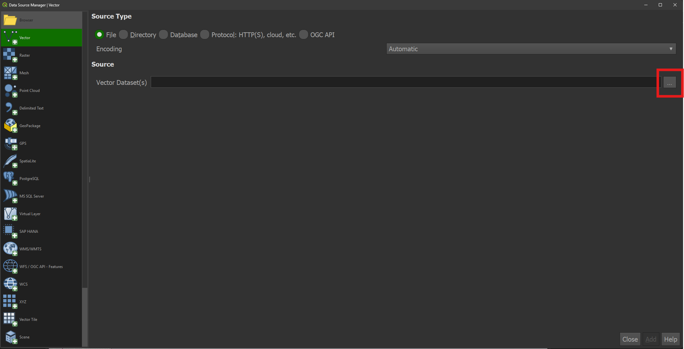Viewport: 684px width, 349px height.
Task: Open the MS SQL Server icon
Action: [x=10, y=196]
